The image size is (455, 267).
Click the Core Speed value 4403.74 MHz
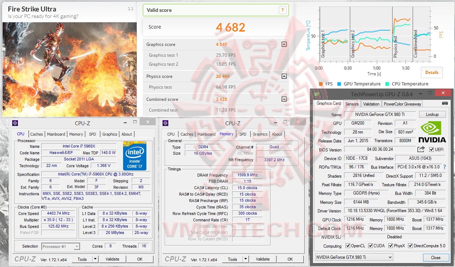click(58, 213)
